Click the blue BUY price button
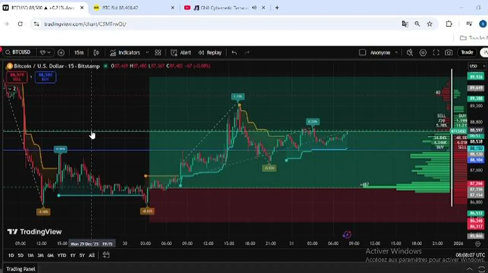 45,77
